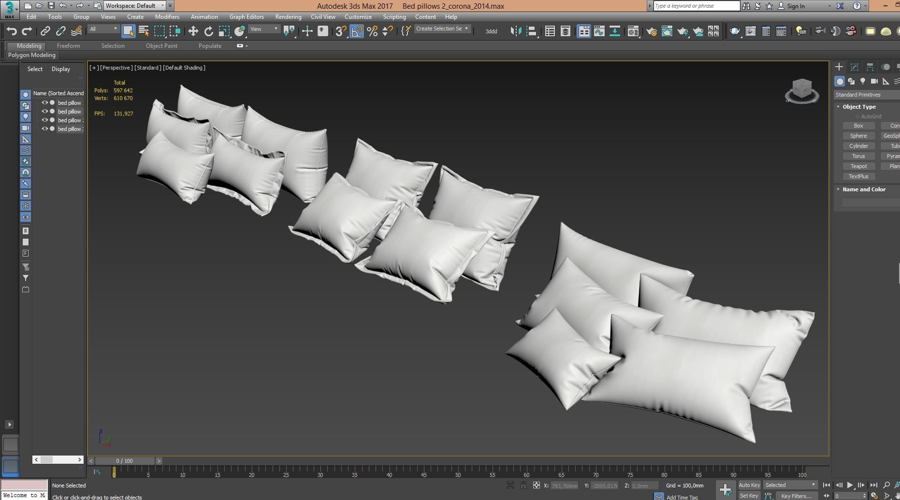The image size is (900, 500).
Task: Click the Mirror tool icon
Action: pos(516,31)
